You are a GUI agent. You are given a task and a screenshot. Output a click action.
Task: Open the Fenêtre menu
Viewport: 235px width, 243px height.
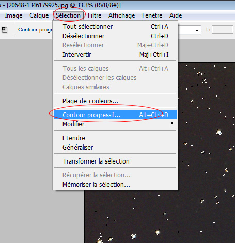click(x=152, y=15)
